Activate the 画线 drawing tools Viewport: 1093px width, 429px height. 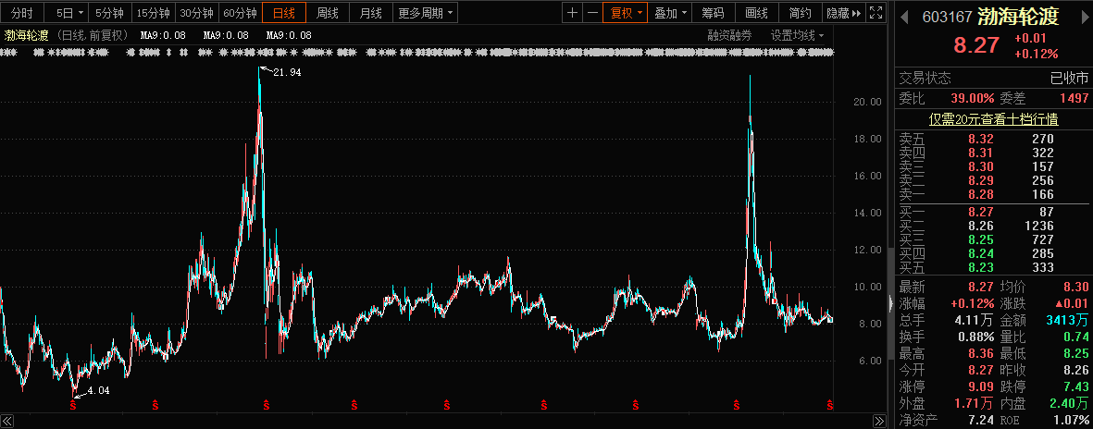[x=756, y=13]
